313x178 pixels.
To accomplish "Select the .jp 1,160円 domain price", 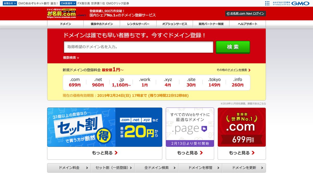I will coord(121,82).
